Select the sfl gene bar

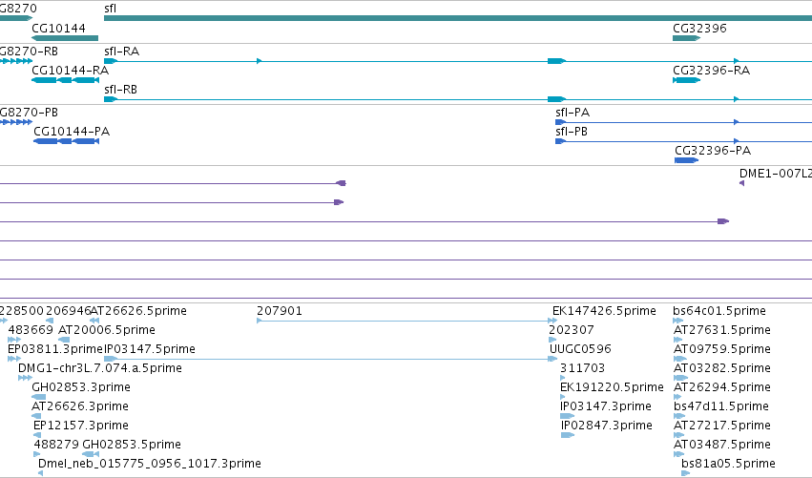[x=458, y=18]
